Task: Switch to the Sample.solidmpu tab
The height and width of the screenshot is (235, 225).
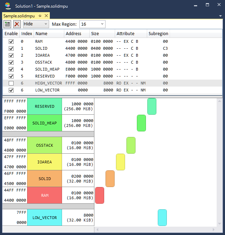Action: 20,16
